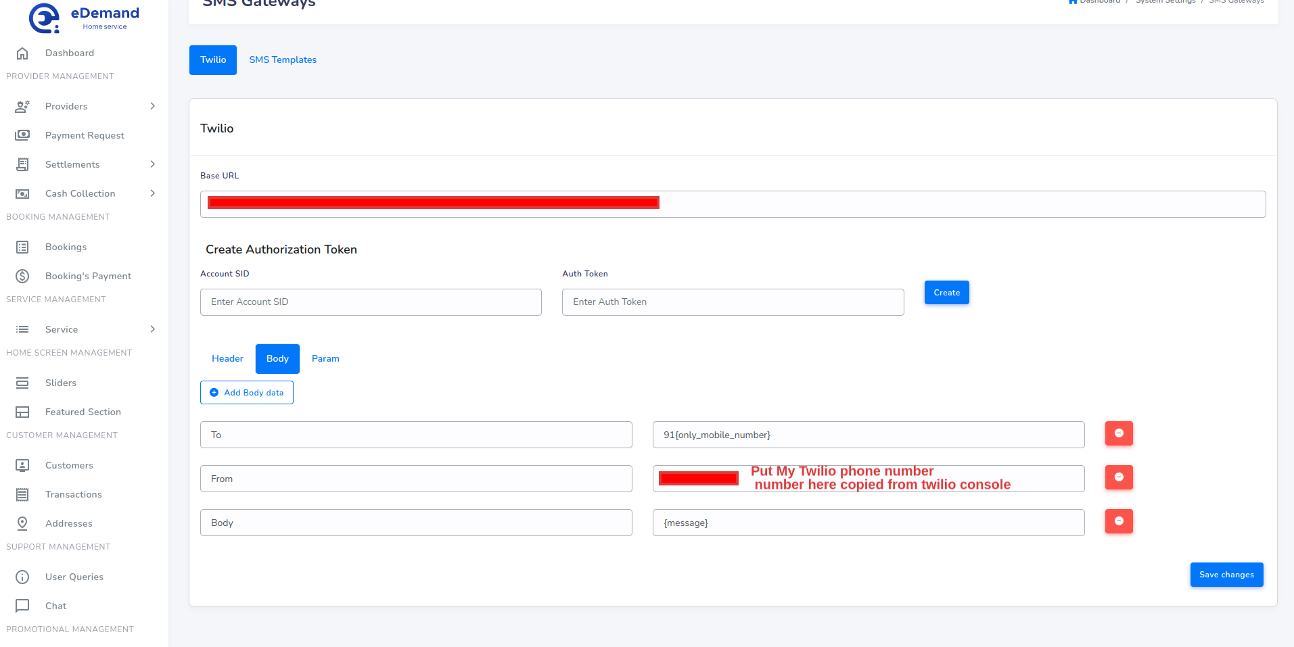Select the Body tab

[x=277, y=359]
